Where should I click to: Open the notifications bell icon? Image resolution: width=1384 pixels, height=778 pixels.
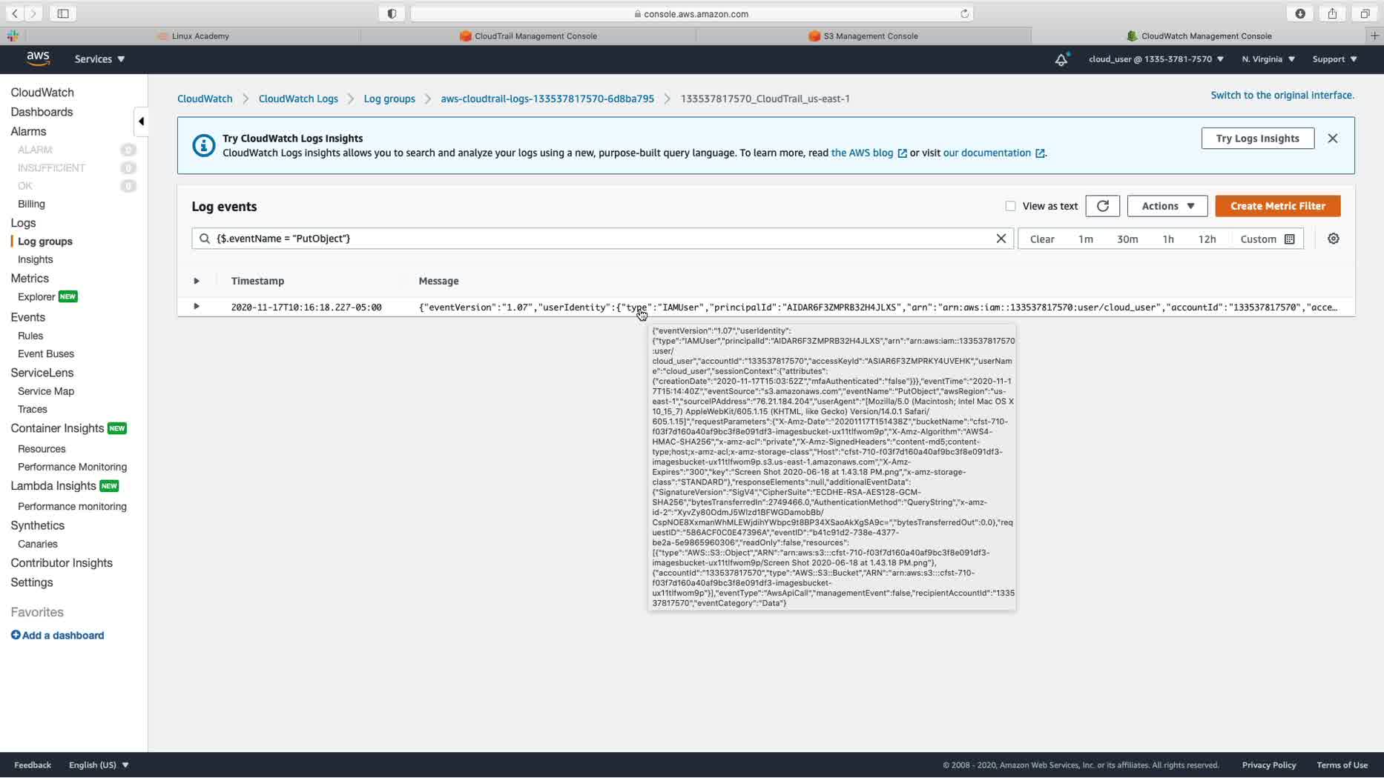1061,59
